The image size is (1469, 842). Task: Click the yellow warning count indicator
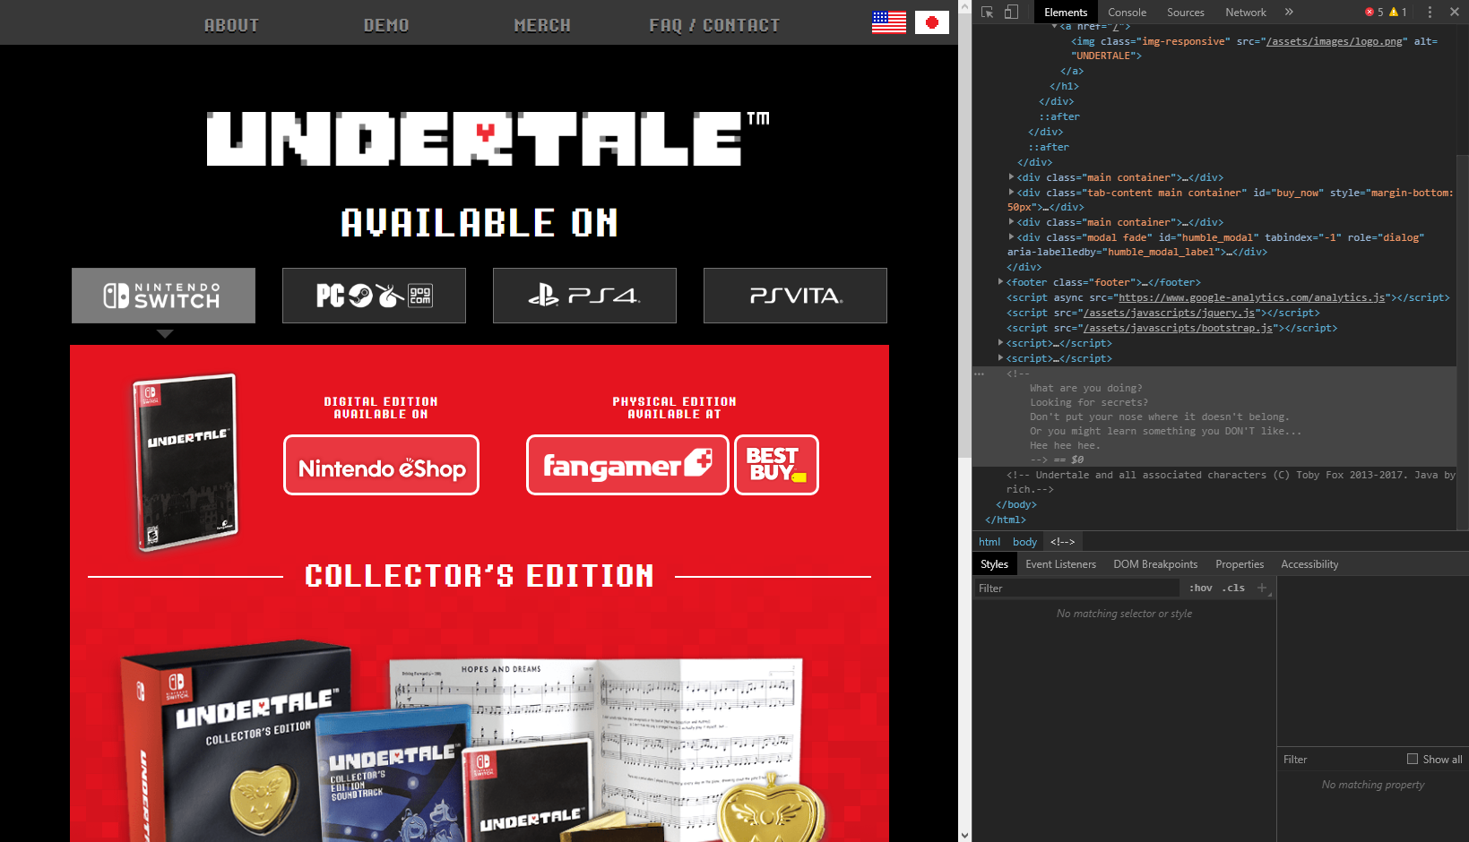pyautogui.click(x=1398, y=12)
